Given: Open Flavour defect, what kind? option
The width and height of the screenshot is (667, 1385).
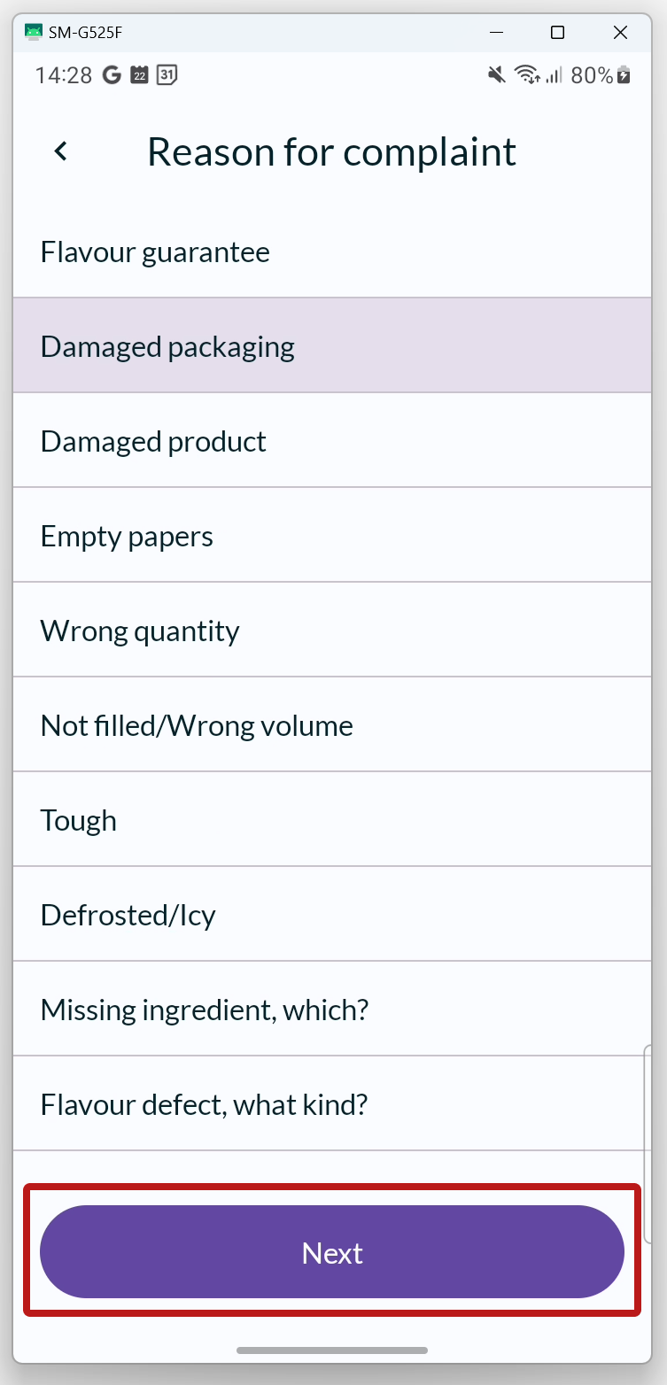Looking at the screenshot, I should pyautogui.click(x=332, y=1103).
